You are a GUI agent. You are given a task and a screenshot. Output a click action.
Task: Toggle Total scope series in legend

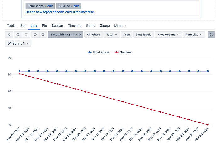pos(98,52)
